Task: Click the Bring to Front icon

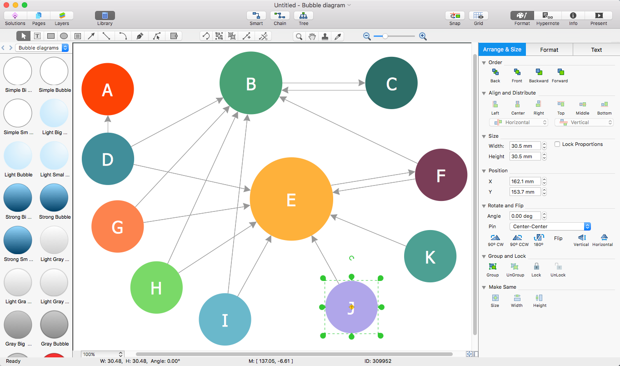Action: (517, 72)
